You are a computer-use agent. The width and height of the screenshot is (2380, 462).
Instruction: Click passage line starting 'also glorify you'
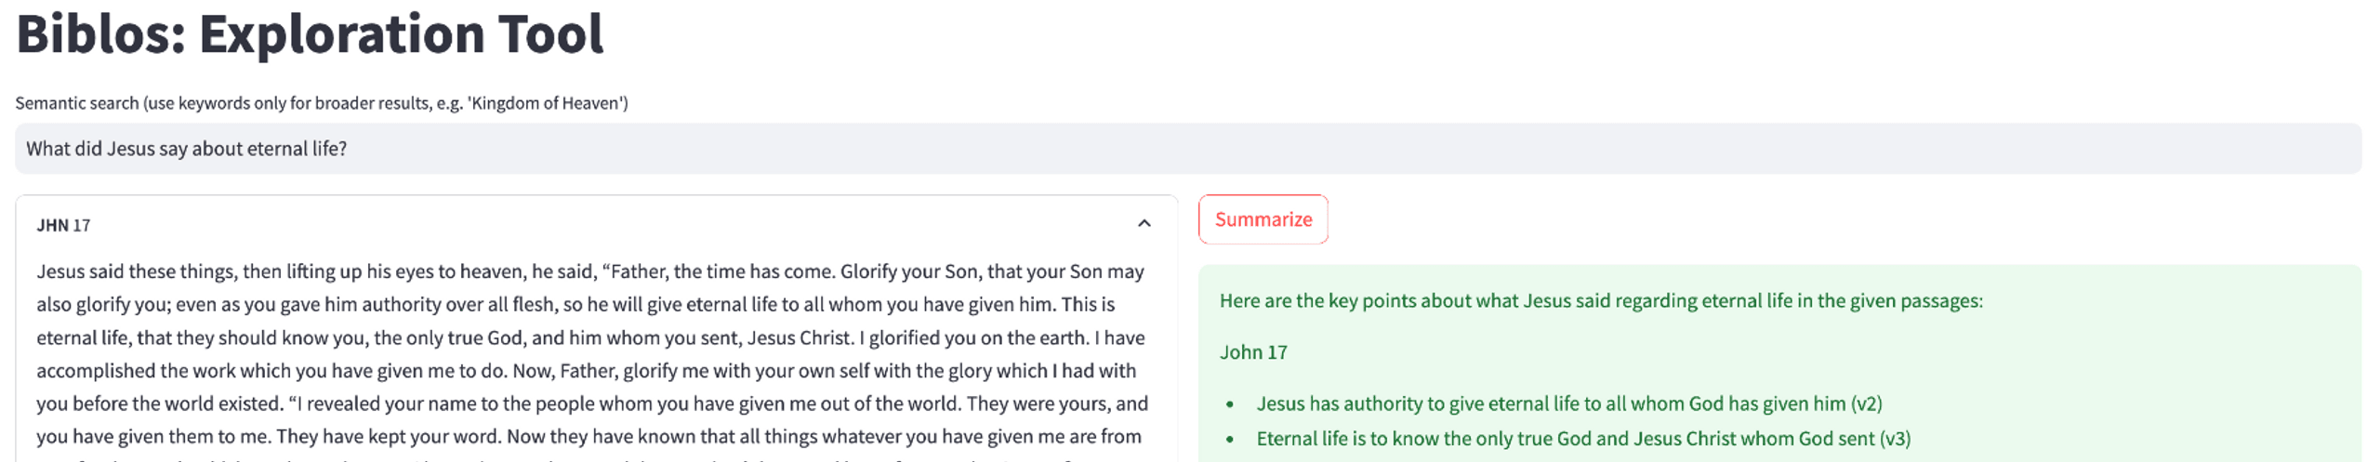[x=575, y=304]
